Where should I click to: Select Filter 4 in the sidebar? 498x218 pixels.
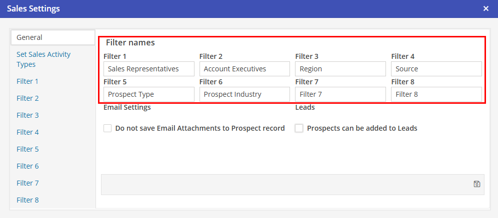pos(27,132)
